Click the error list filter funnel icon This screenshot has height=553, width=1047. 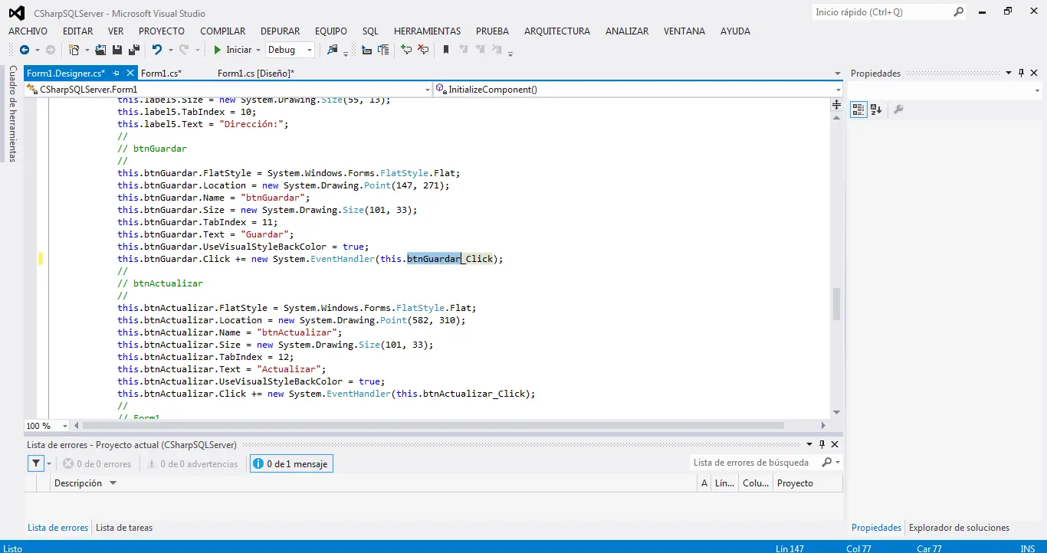(36, 463)
